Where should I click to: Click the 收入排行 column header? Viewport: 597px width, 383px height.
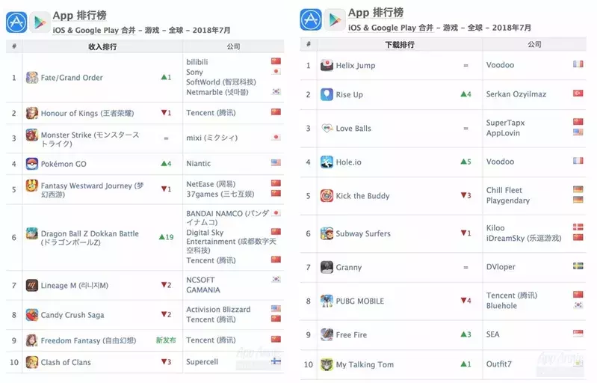(x=102, y=46)
